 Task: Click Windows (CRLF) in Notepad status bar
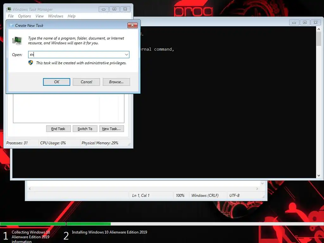click(x=205, y=196)
